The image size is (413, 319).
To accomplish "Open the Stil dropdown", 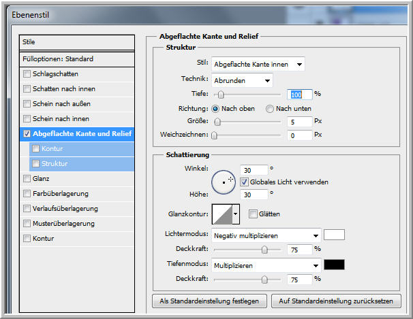I will [x=258, y=65].
